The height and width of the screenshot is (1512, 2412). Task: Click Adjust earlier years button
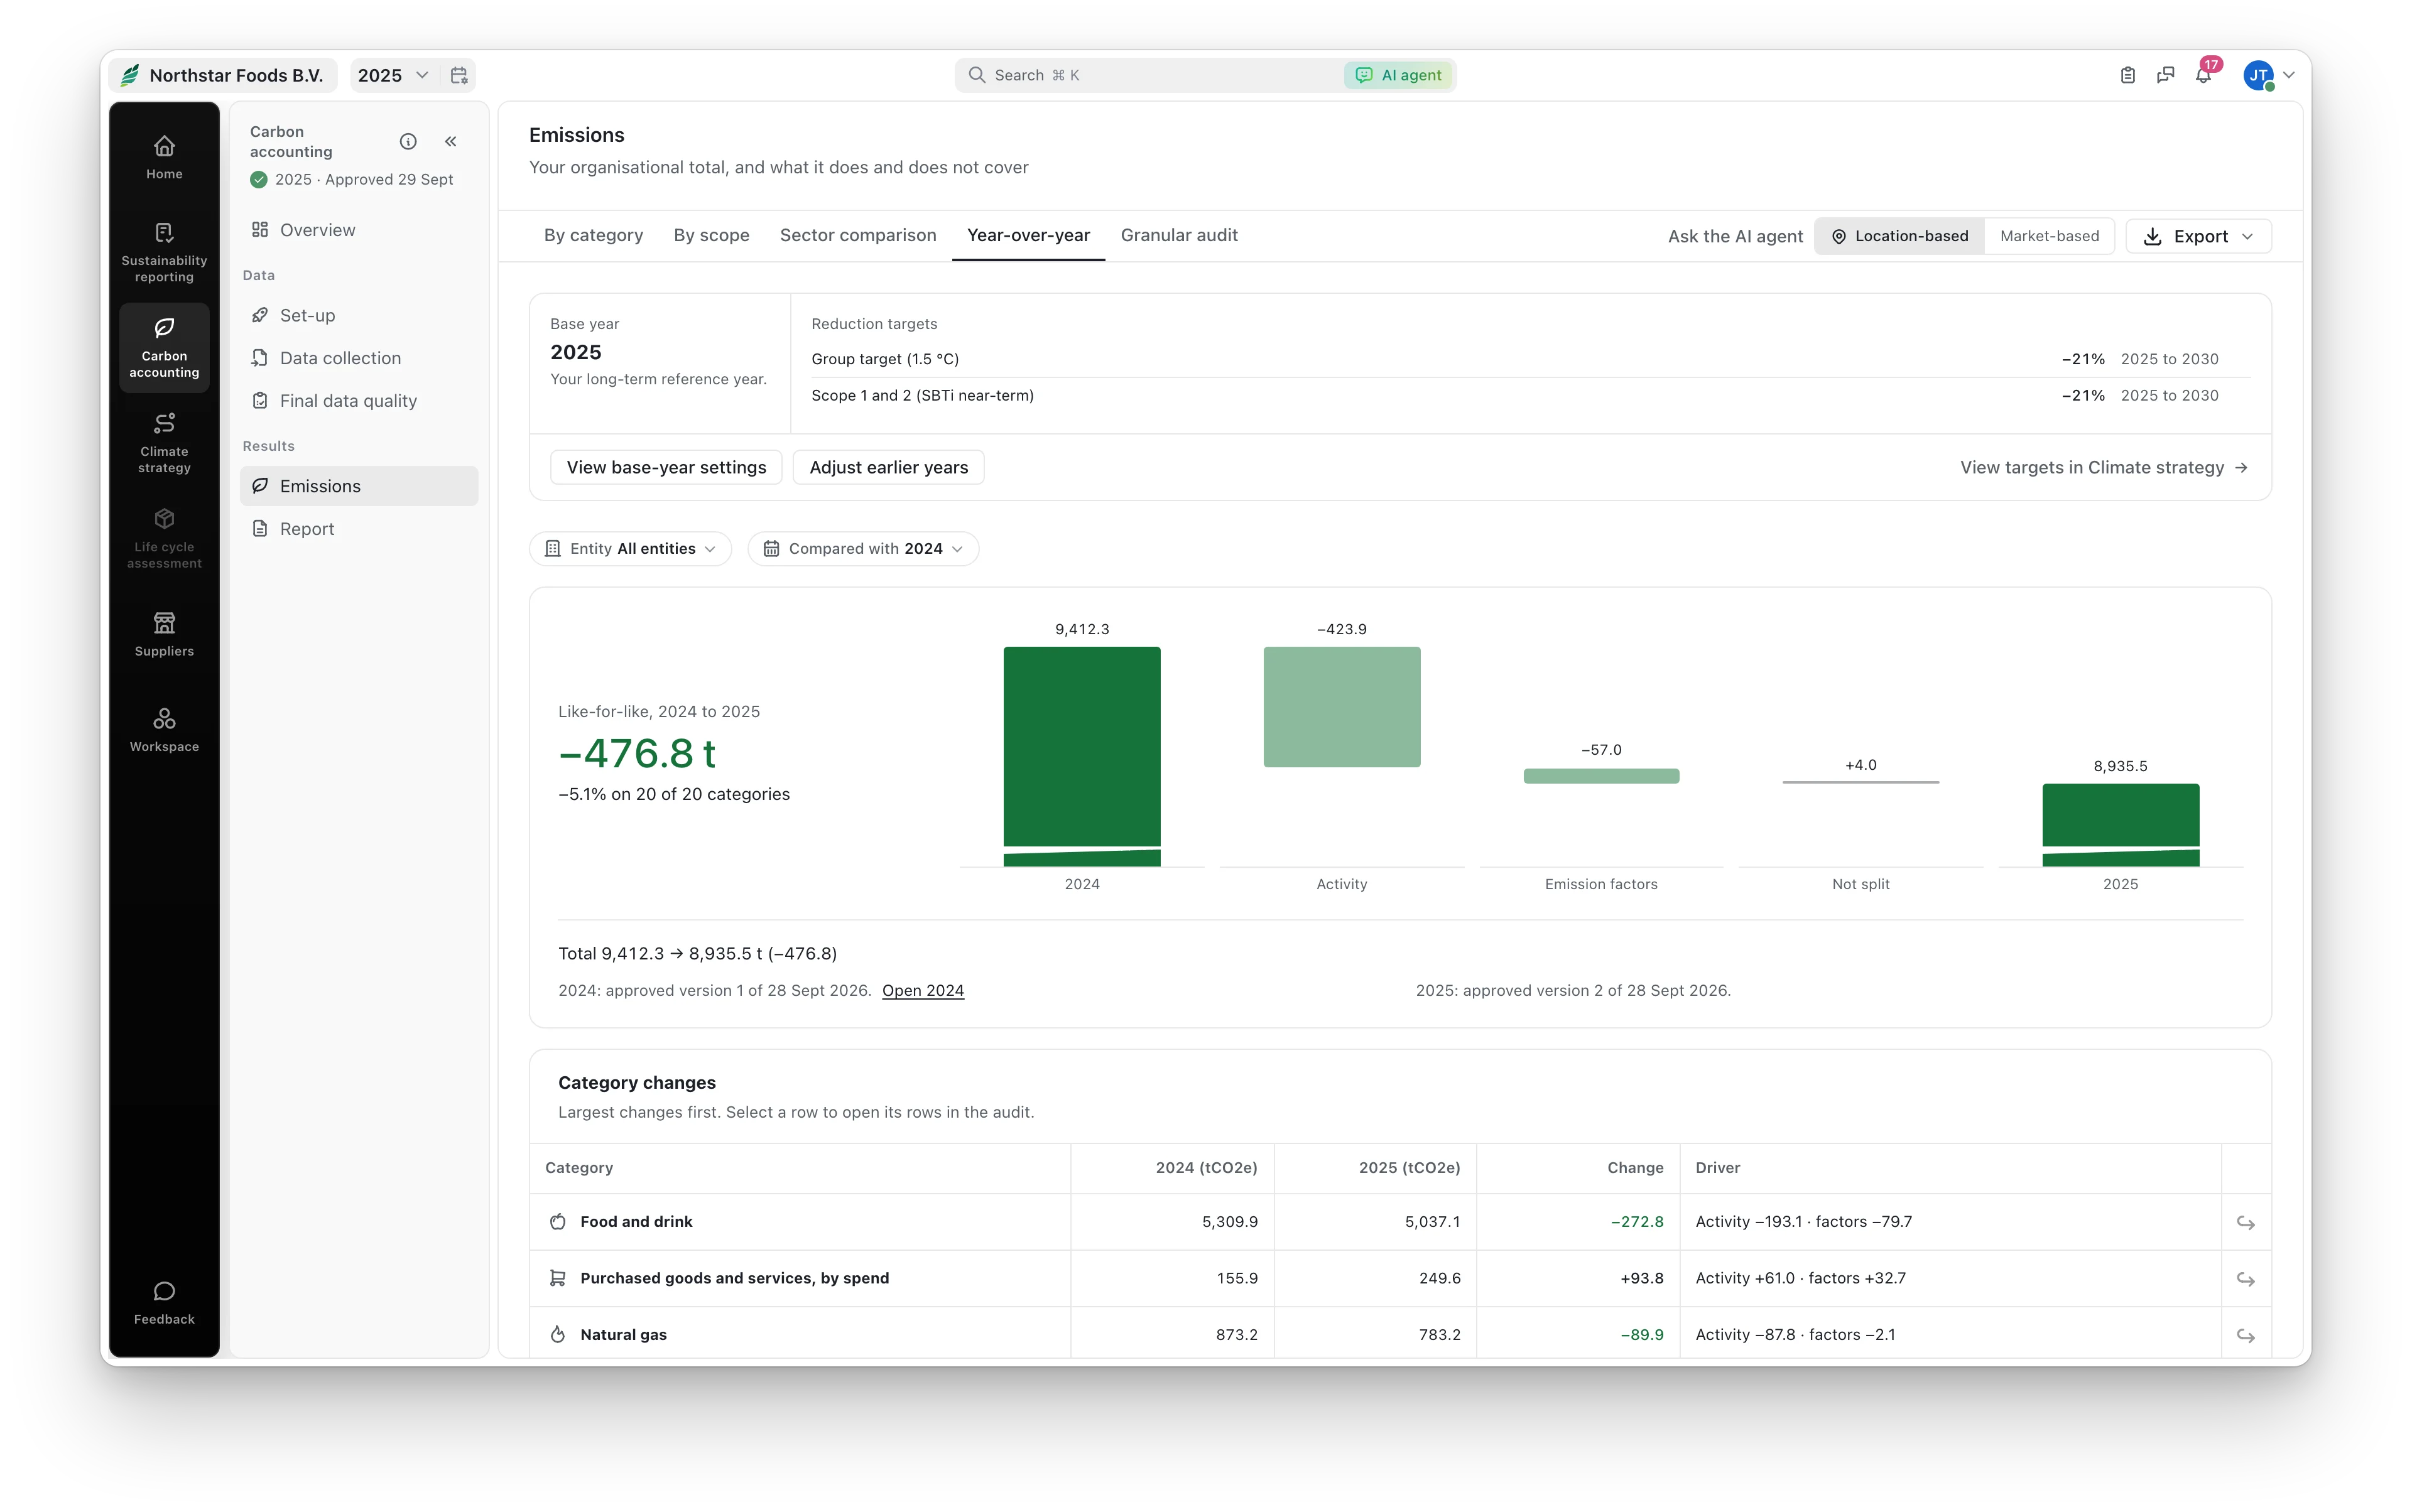click(x=888, y=467)
